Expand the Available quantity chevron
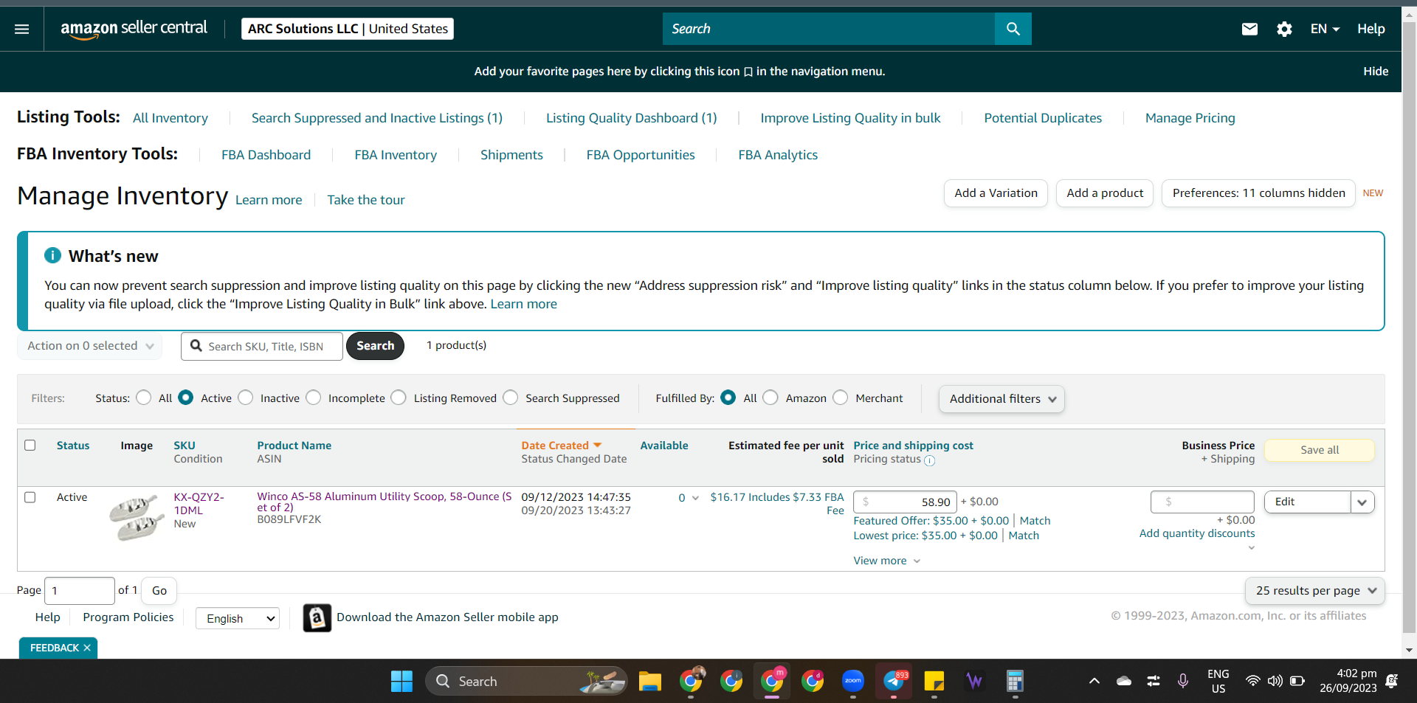1417x703 pixels. (x=695, y=498)
